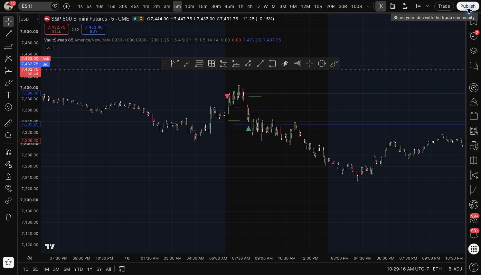
Task: Switch to 100R range interval
Action: (x=356, y=6)
